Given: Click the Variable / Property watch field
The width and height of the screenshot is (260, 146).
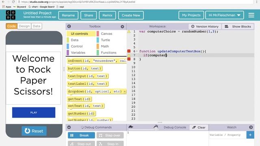Looking at the screenshot, I should point(227,135).
